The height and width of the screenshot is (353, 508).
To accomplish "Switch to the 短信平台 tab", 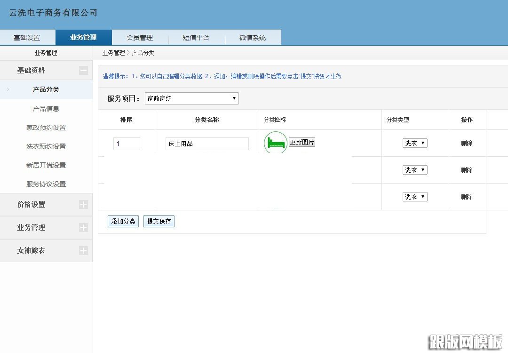I will (197, 37).
